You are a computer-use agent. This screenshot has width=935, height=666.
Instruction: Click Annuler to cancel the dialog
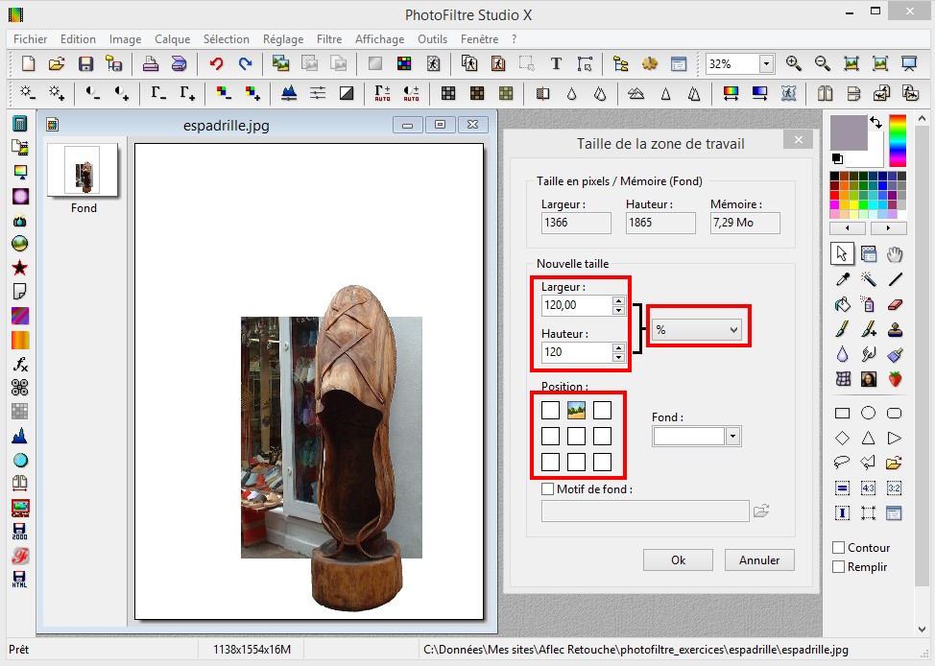click(759, 559)
